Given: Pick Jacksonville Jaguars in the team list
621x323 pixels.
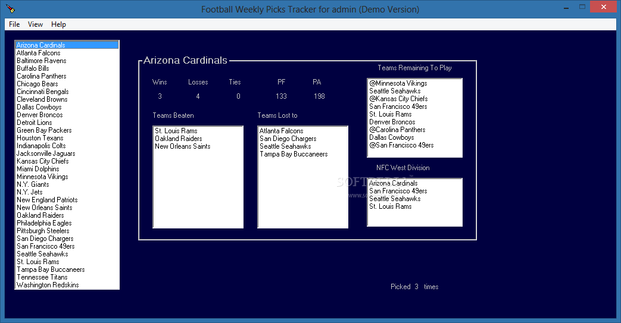Looking at the screenshot, I should pos(67,153).
